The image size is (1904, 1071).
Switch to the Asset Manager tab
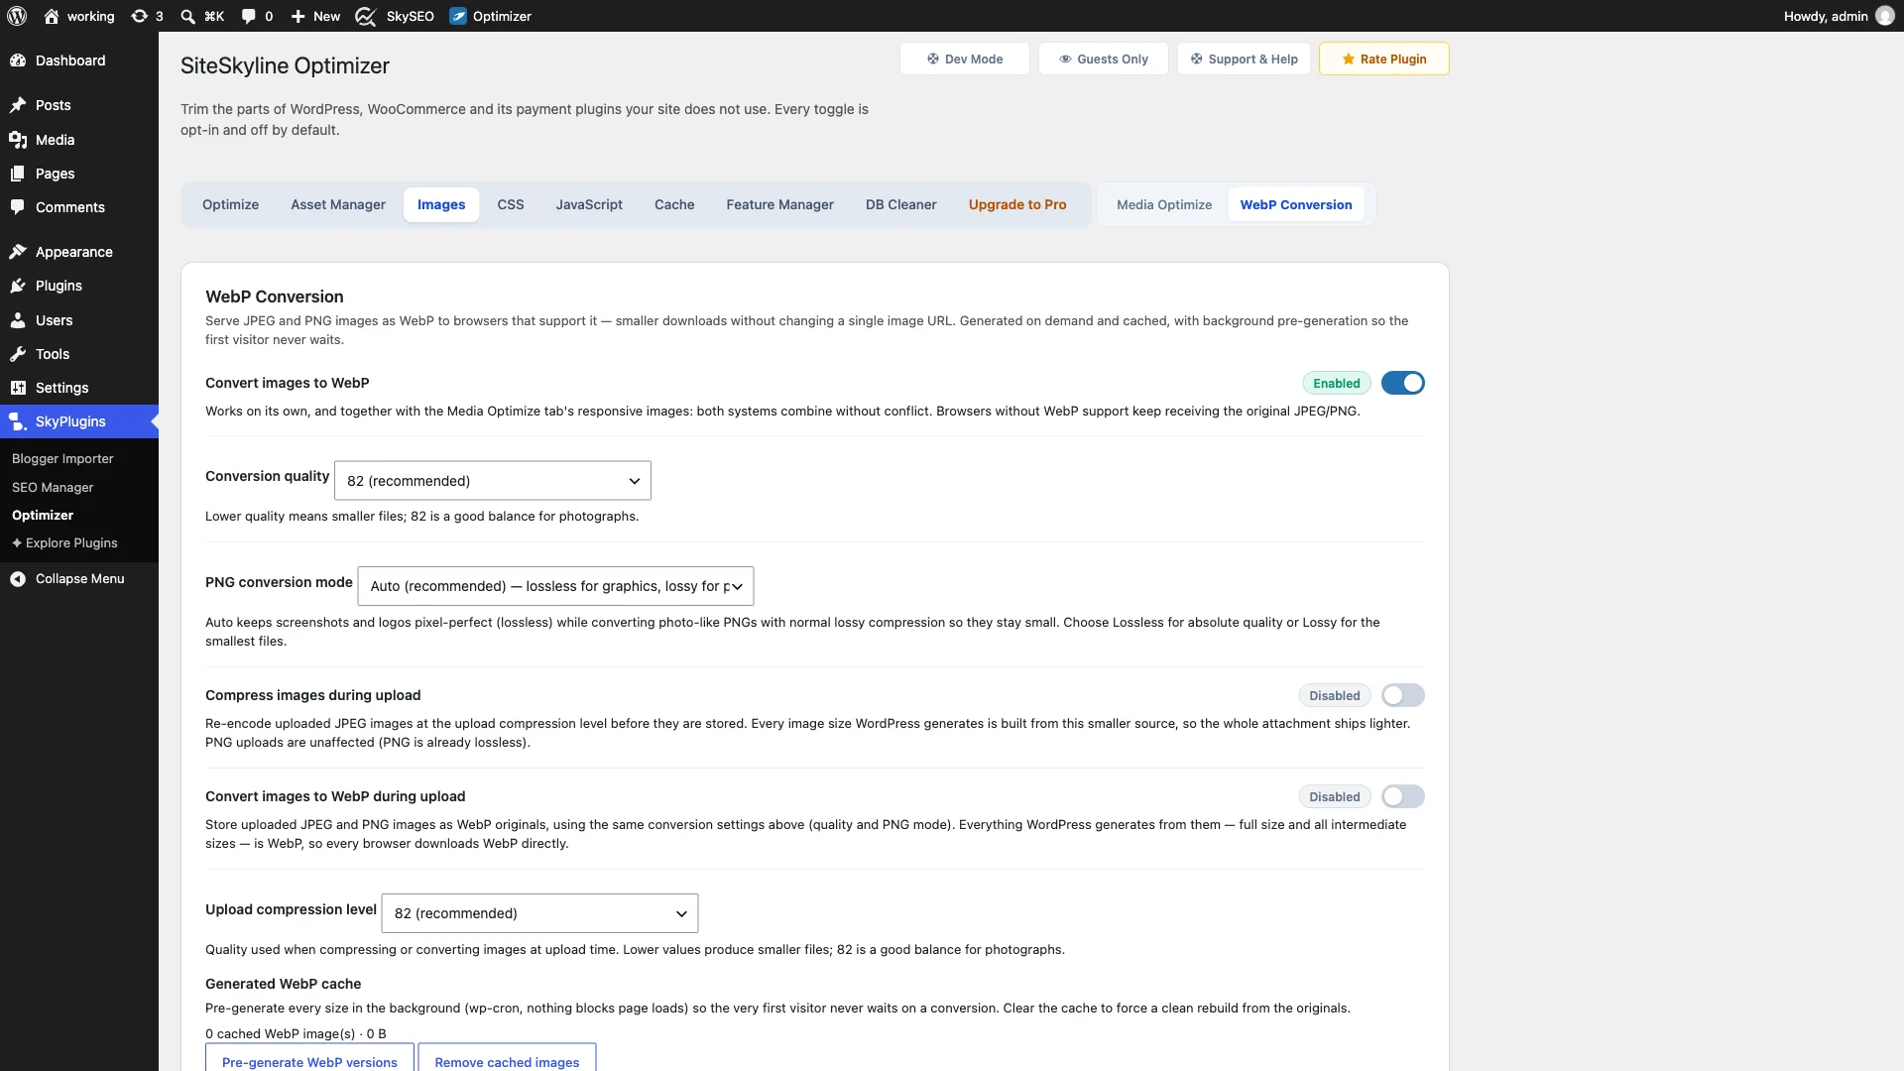point(338,204)
